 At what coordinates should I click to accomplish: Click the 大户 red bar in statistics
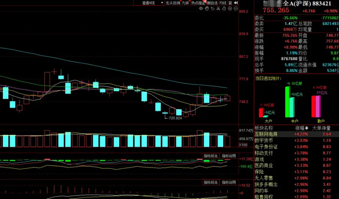(x=261, y=113)
